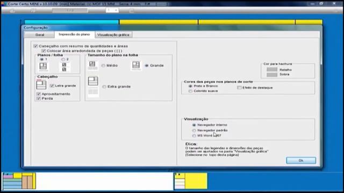Viewport: 344px width, 193px height.
Task: Click the Configuração dialog title bar
Action: (171, 27)
